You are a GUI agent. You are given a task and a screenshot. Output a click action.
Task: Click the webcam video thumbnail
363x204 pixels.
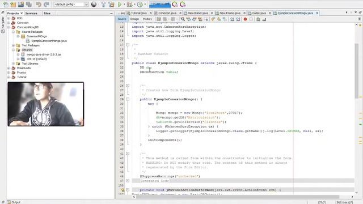coord(45,104)
